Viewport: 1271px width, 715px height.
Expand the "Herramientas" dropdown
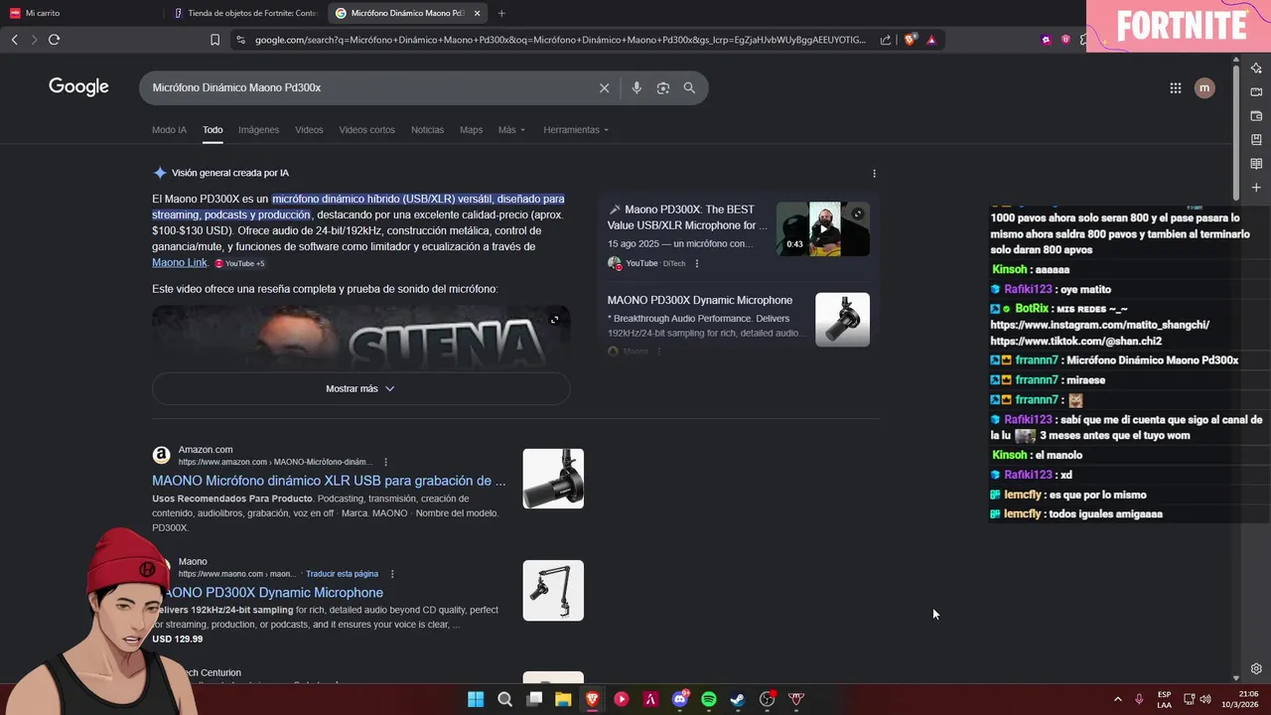tap(576, 130)
